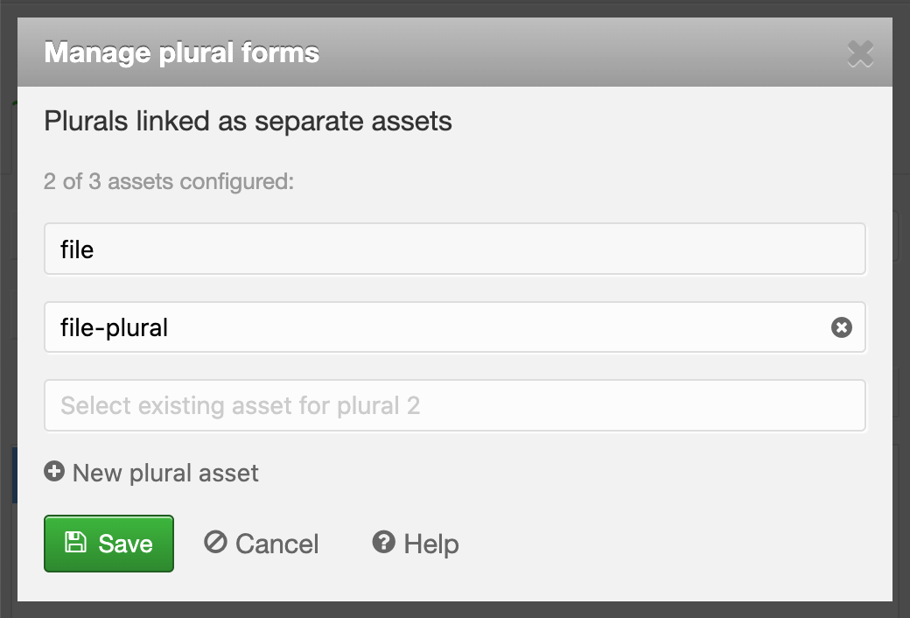Close the Manage plural forms dialog
Viewport: 910px width, 618px height.
860,54
